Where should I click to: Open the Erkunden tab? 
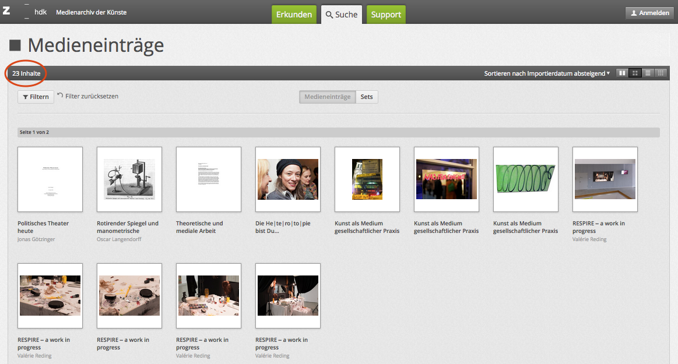294,15
